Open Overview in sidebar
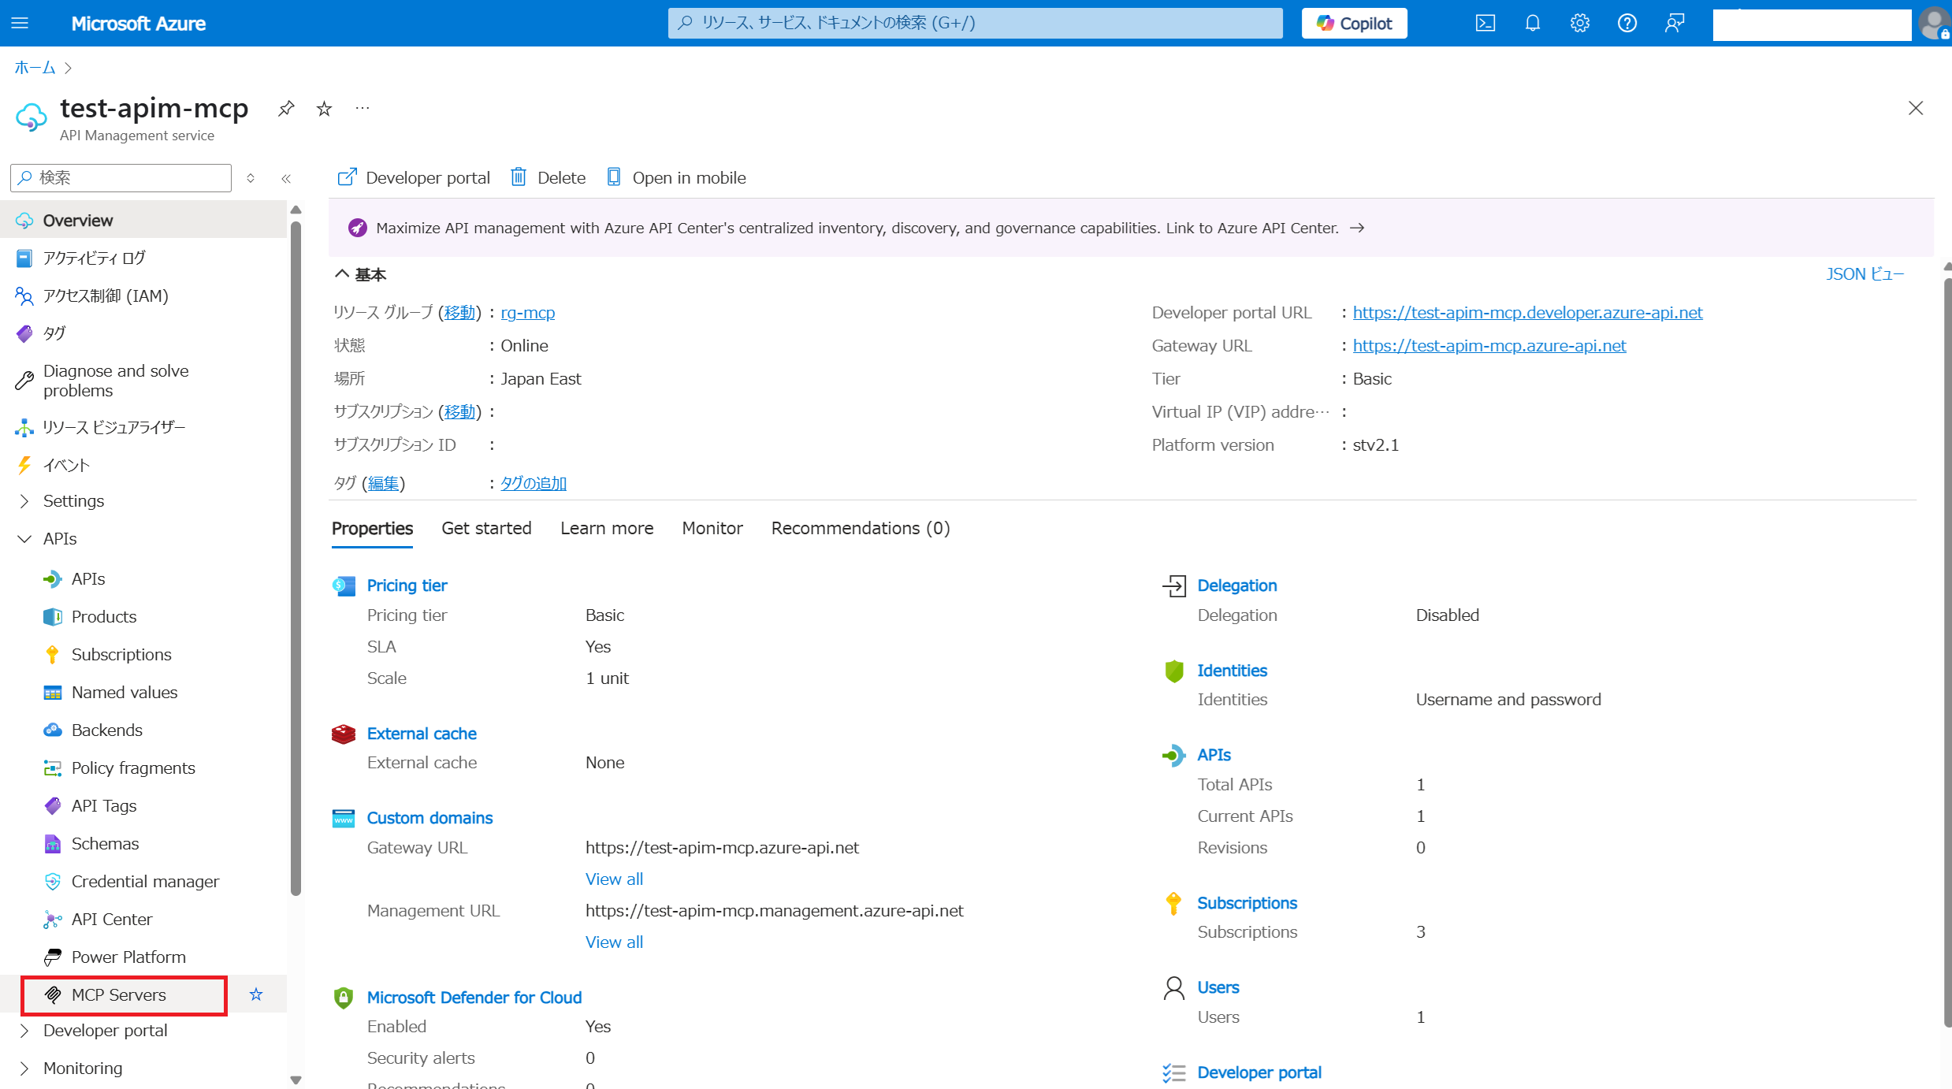Image resolution: width=1952 pixels, height=1089 pixels. (x=143, y=220)
